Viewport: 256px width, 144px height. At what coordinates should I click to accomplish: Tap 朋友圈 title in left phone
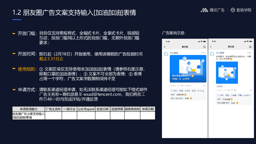[x=185, y=47]
